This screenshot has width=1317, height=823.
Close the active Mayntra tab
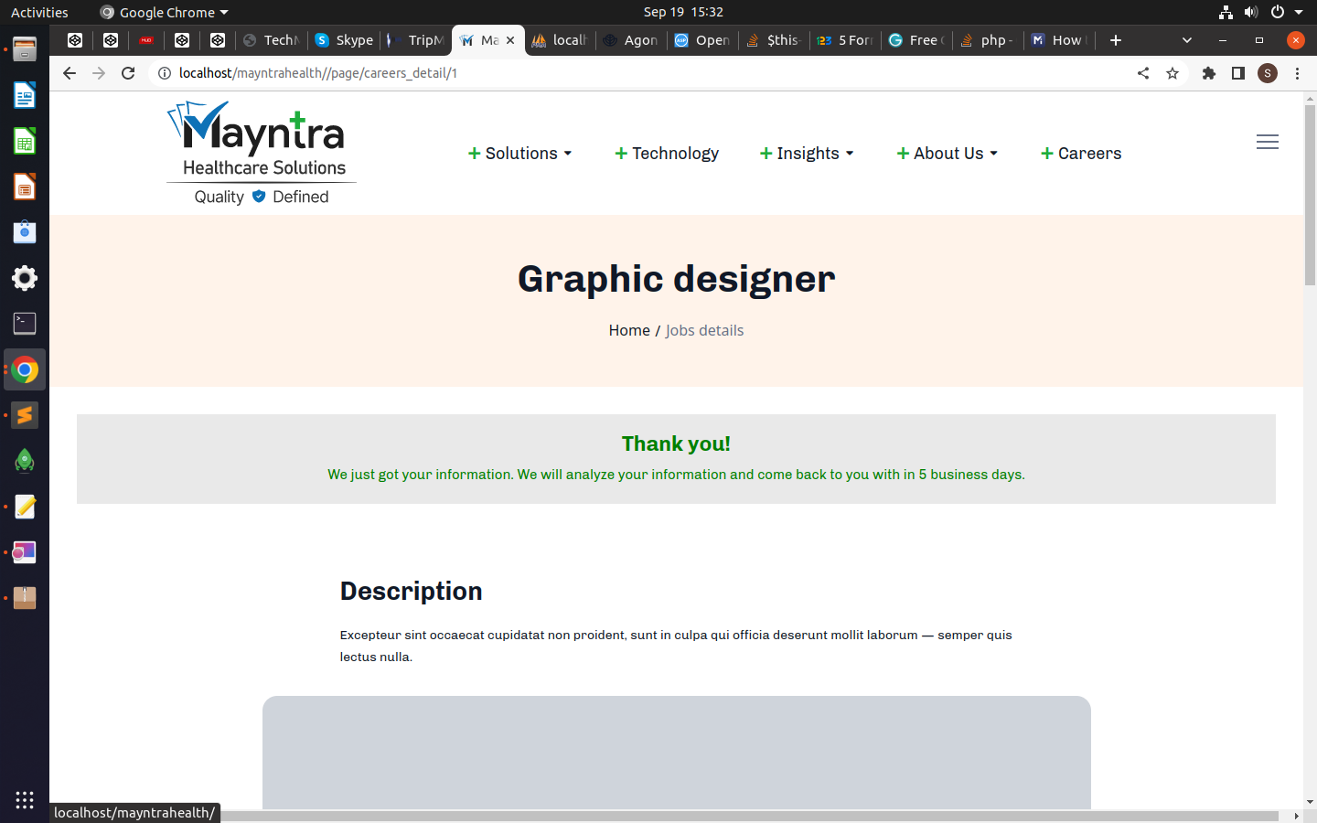[510, 40]
